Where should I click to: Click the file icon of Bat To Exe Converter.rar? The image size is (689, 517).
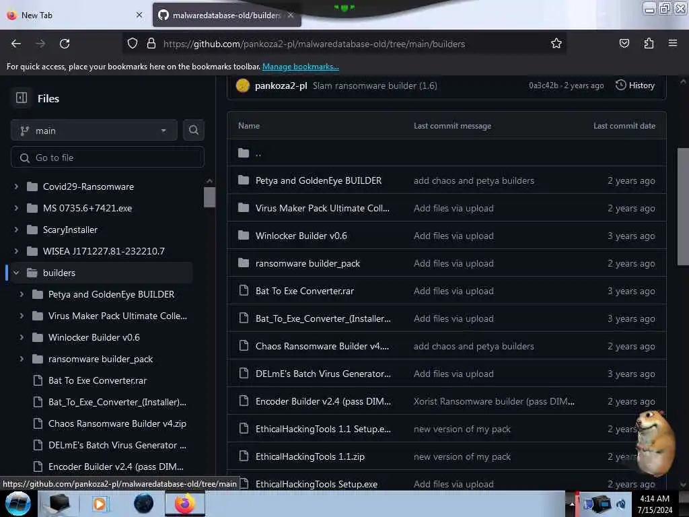(x=244, y=291)
